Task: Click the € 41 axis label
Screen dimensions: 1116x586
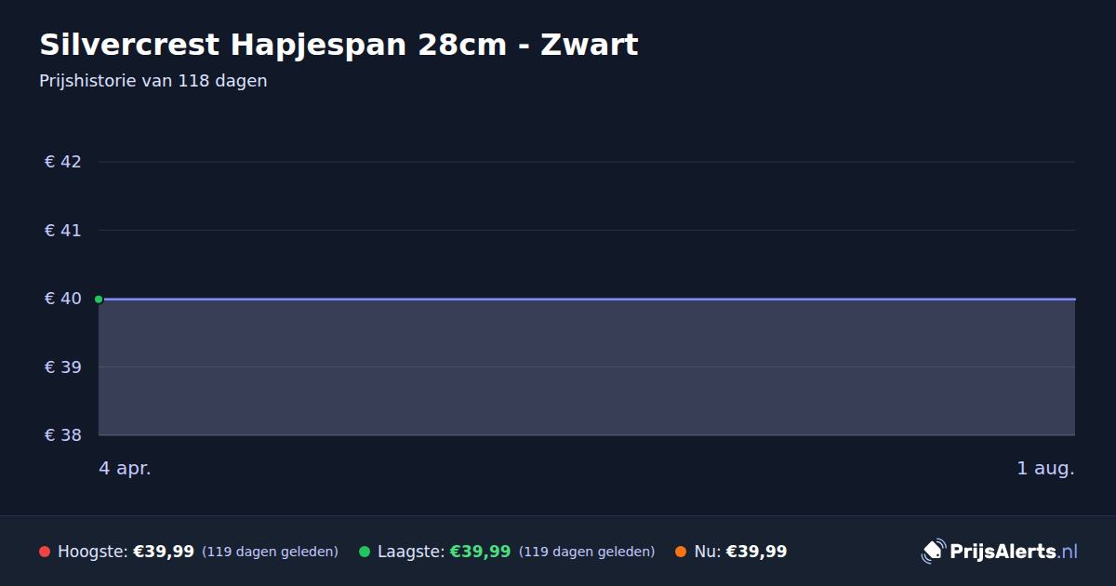Action: point(63,230)
